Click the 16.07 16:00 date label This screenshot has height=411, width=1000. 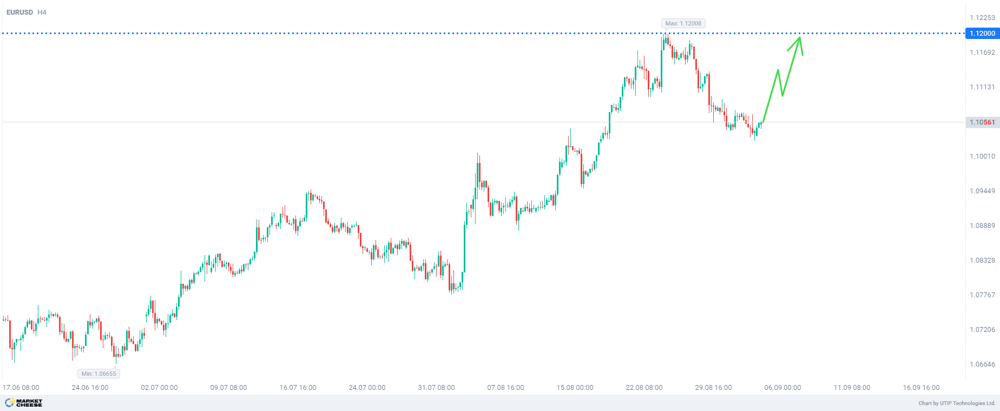click(298, 388)
